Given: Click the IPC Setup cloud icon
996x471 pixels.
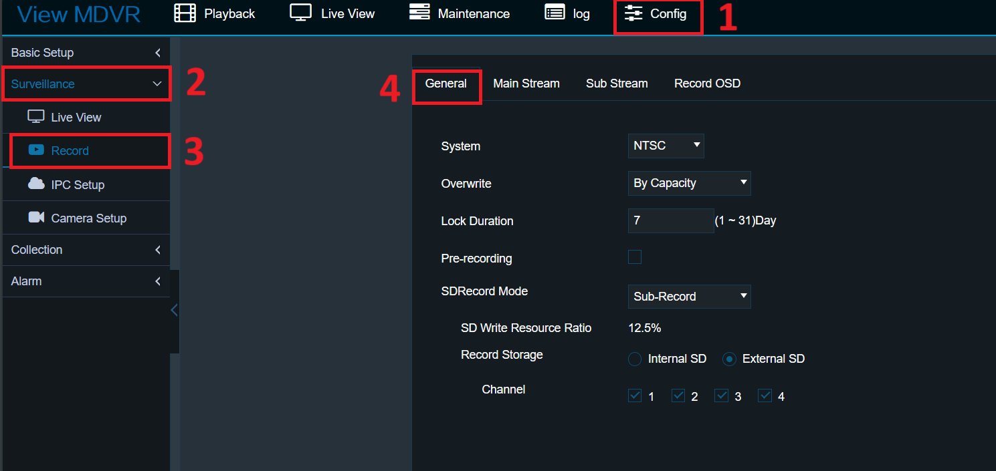Looking at the screenshot, I should [x=36, y=184].
